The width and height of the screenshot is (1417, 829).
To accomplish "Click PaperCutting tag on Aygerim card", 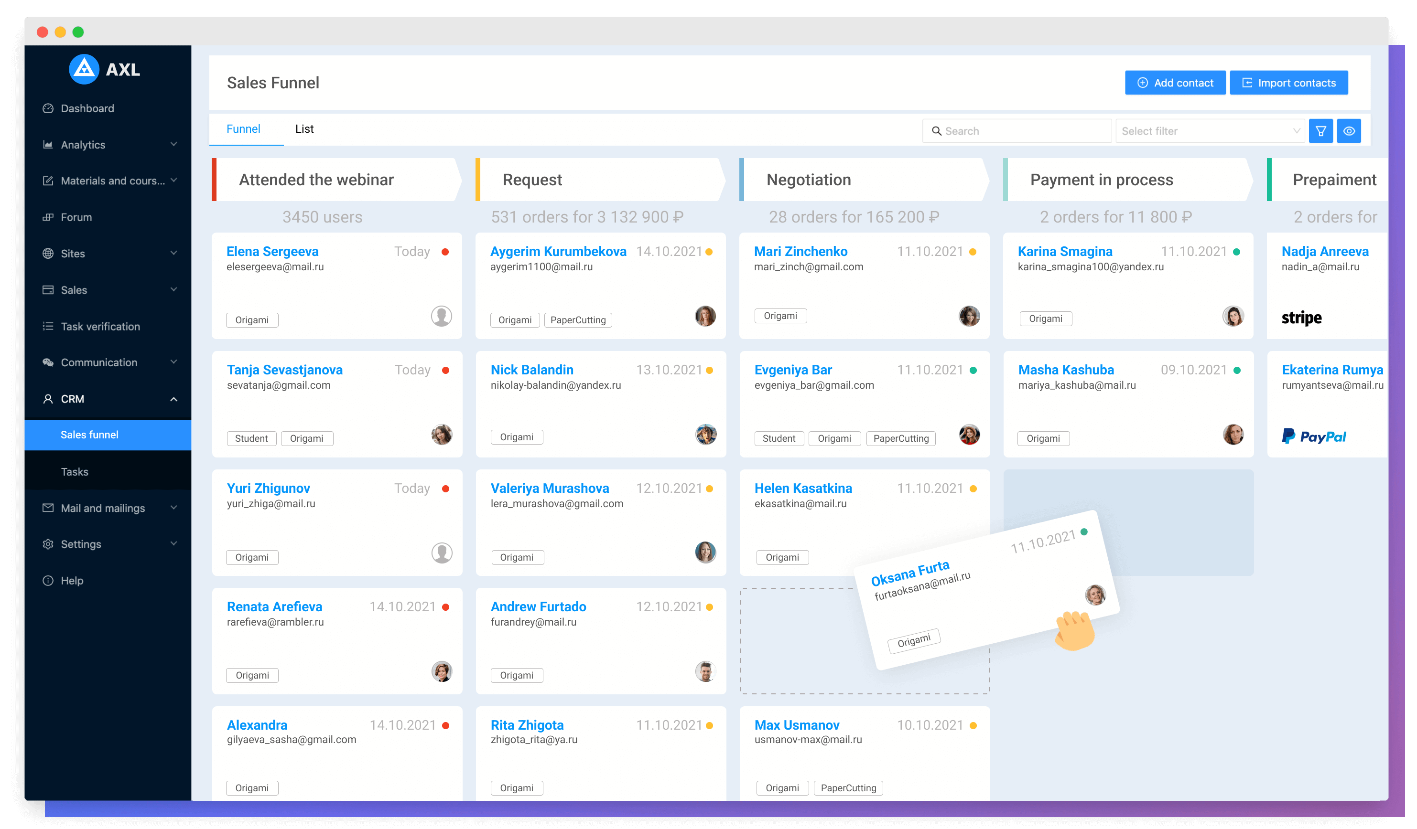I will 579,320.
